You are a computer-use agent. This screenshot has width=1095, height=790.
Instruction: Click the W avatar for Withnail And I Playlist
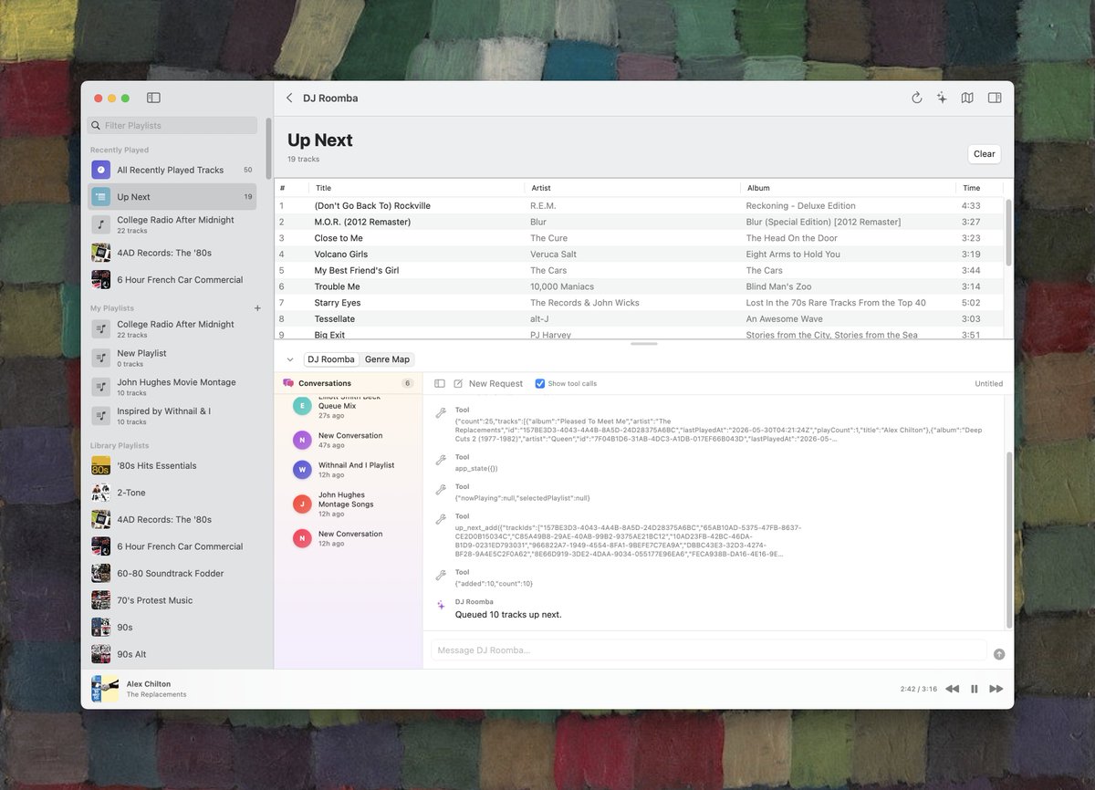tap(302, 470)
